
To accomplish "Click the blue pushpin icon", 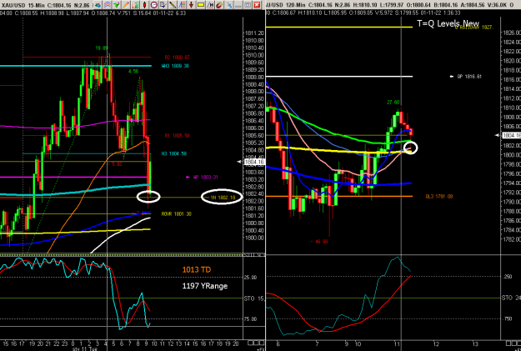I will [229, 5].
